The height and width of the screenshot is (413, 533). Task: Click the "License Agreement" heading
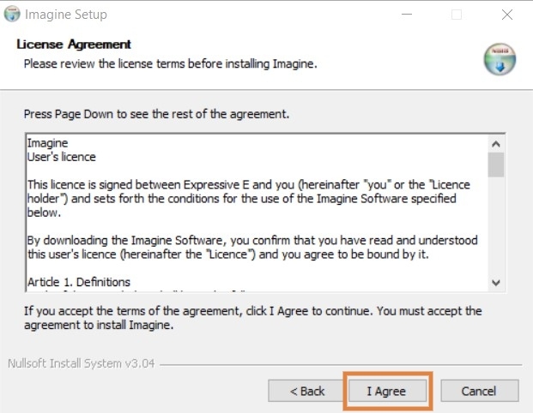pos(77,44)
